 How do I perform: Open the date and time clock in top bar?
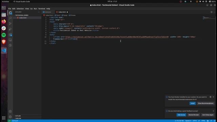pyautogui.click(x=112, y=1)
